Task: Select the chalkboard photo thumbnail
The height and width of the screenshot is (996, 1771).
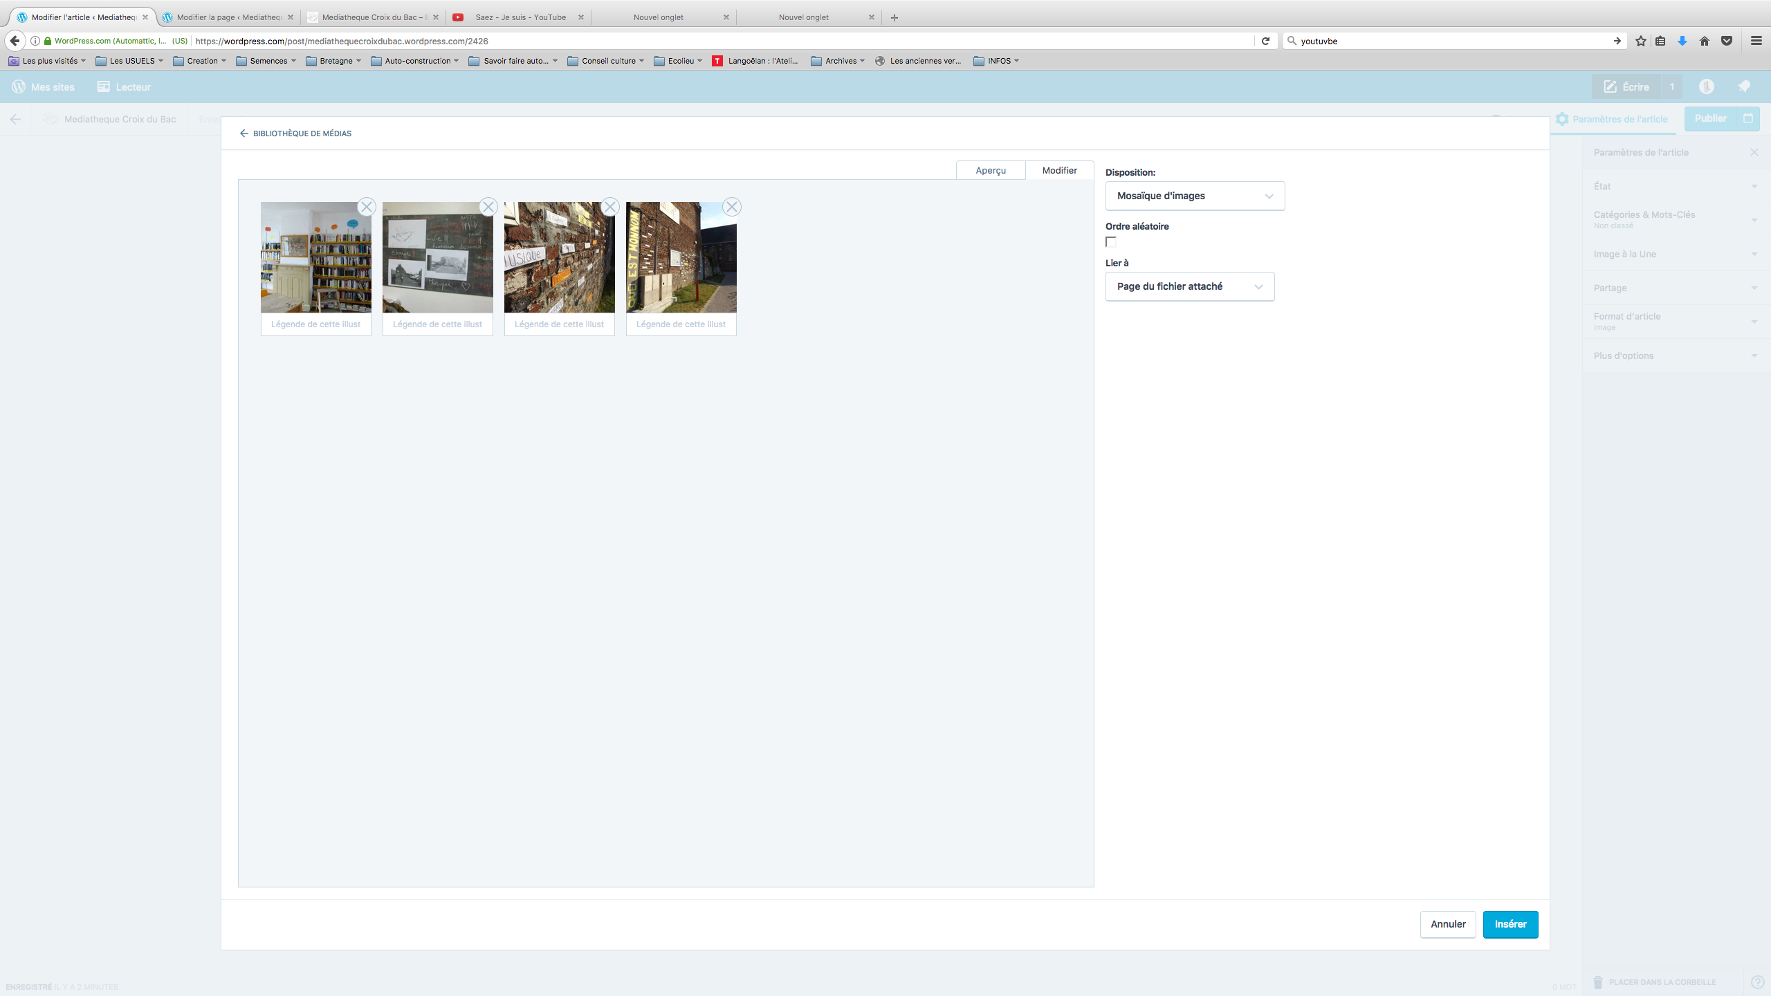Action: (437, 257)
